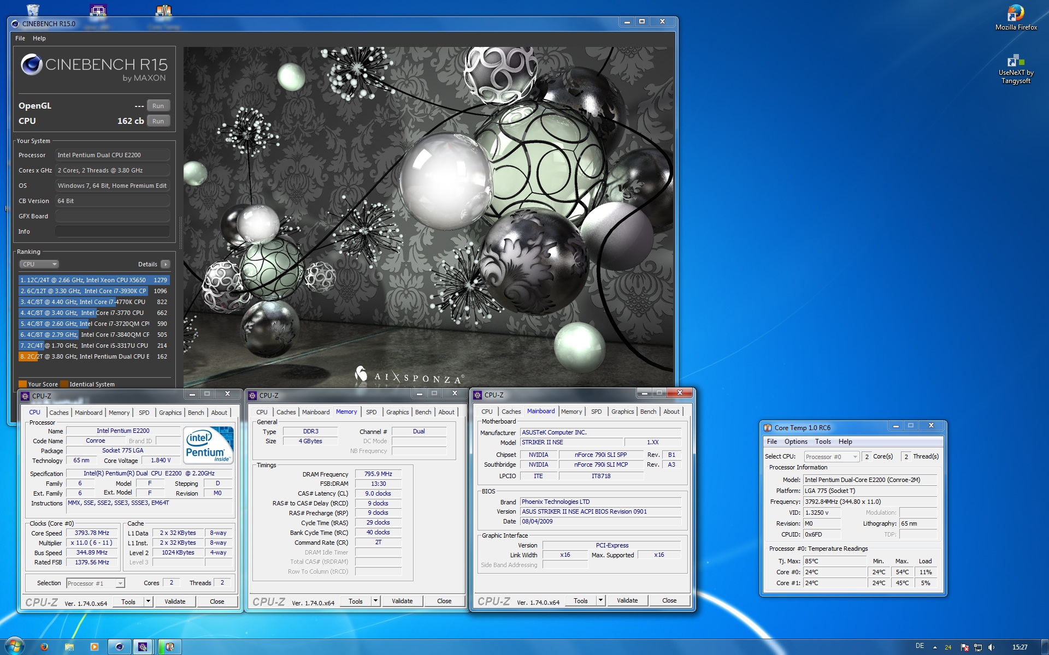Switch to CPU tab in CPU-Z Mainboard window

coord(487,412)
